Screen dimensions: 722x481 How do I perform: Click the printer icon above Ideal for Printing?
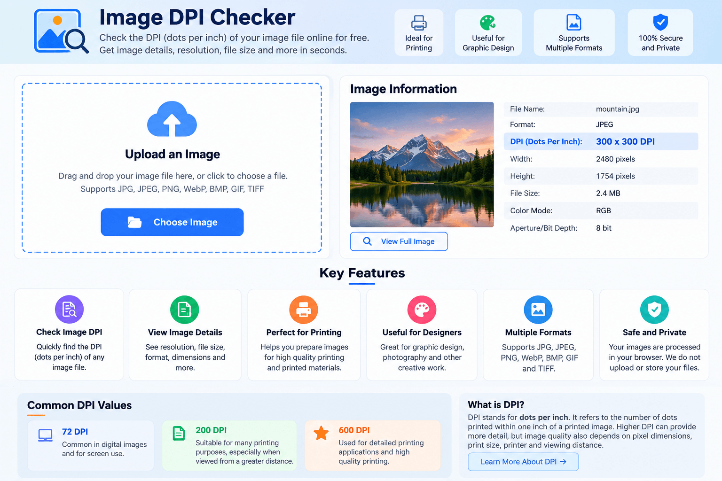[x=419, y=23]
